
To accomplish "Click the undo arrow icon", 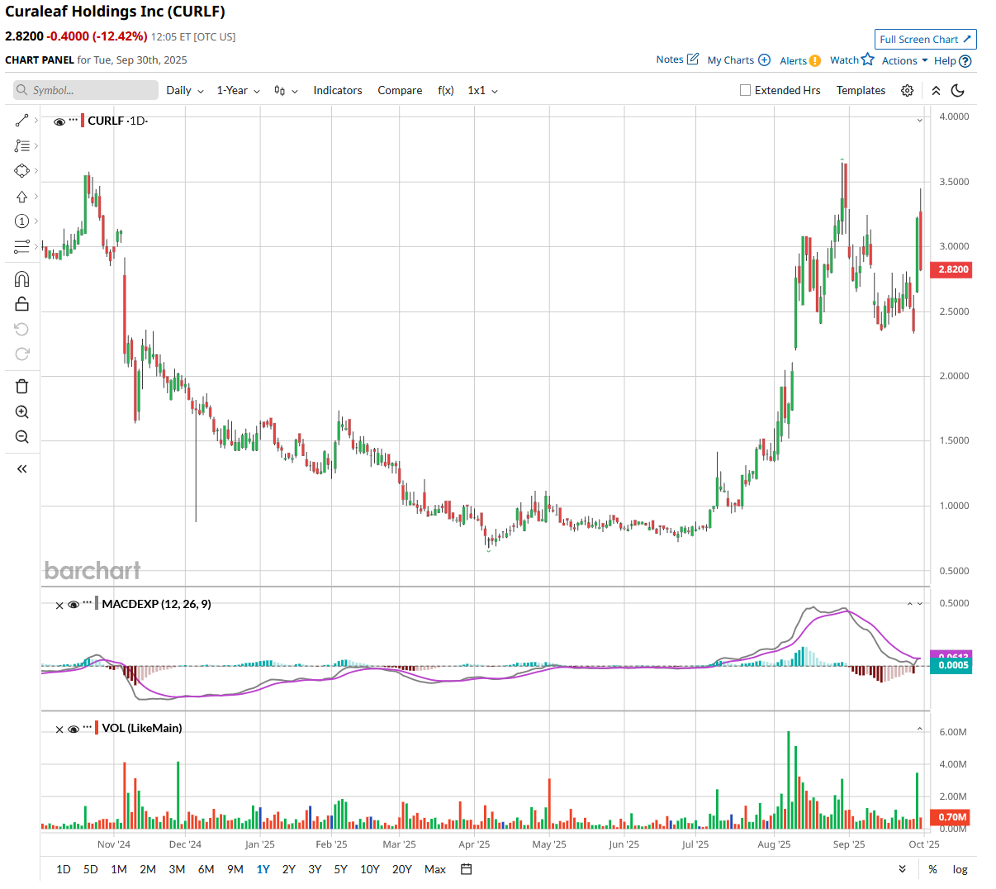I will pyautogui.click(x=22, y=329).
